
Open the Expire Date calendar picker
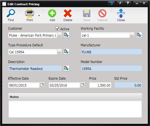click(x=82, y=85)
